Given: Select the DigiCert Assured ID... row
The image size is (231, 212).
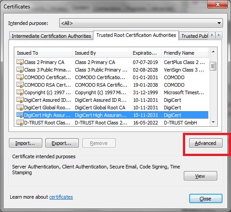Looking at the screenshot, I should (111, 100).
